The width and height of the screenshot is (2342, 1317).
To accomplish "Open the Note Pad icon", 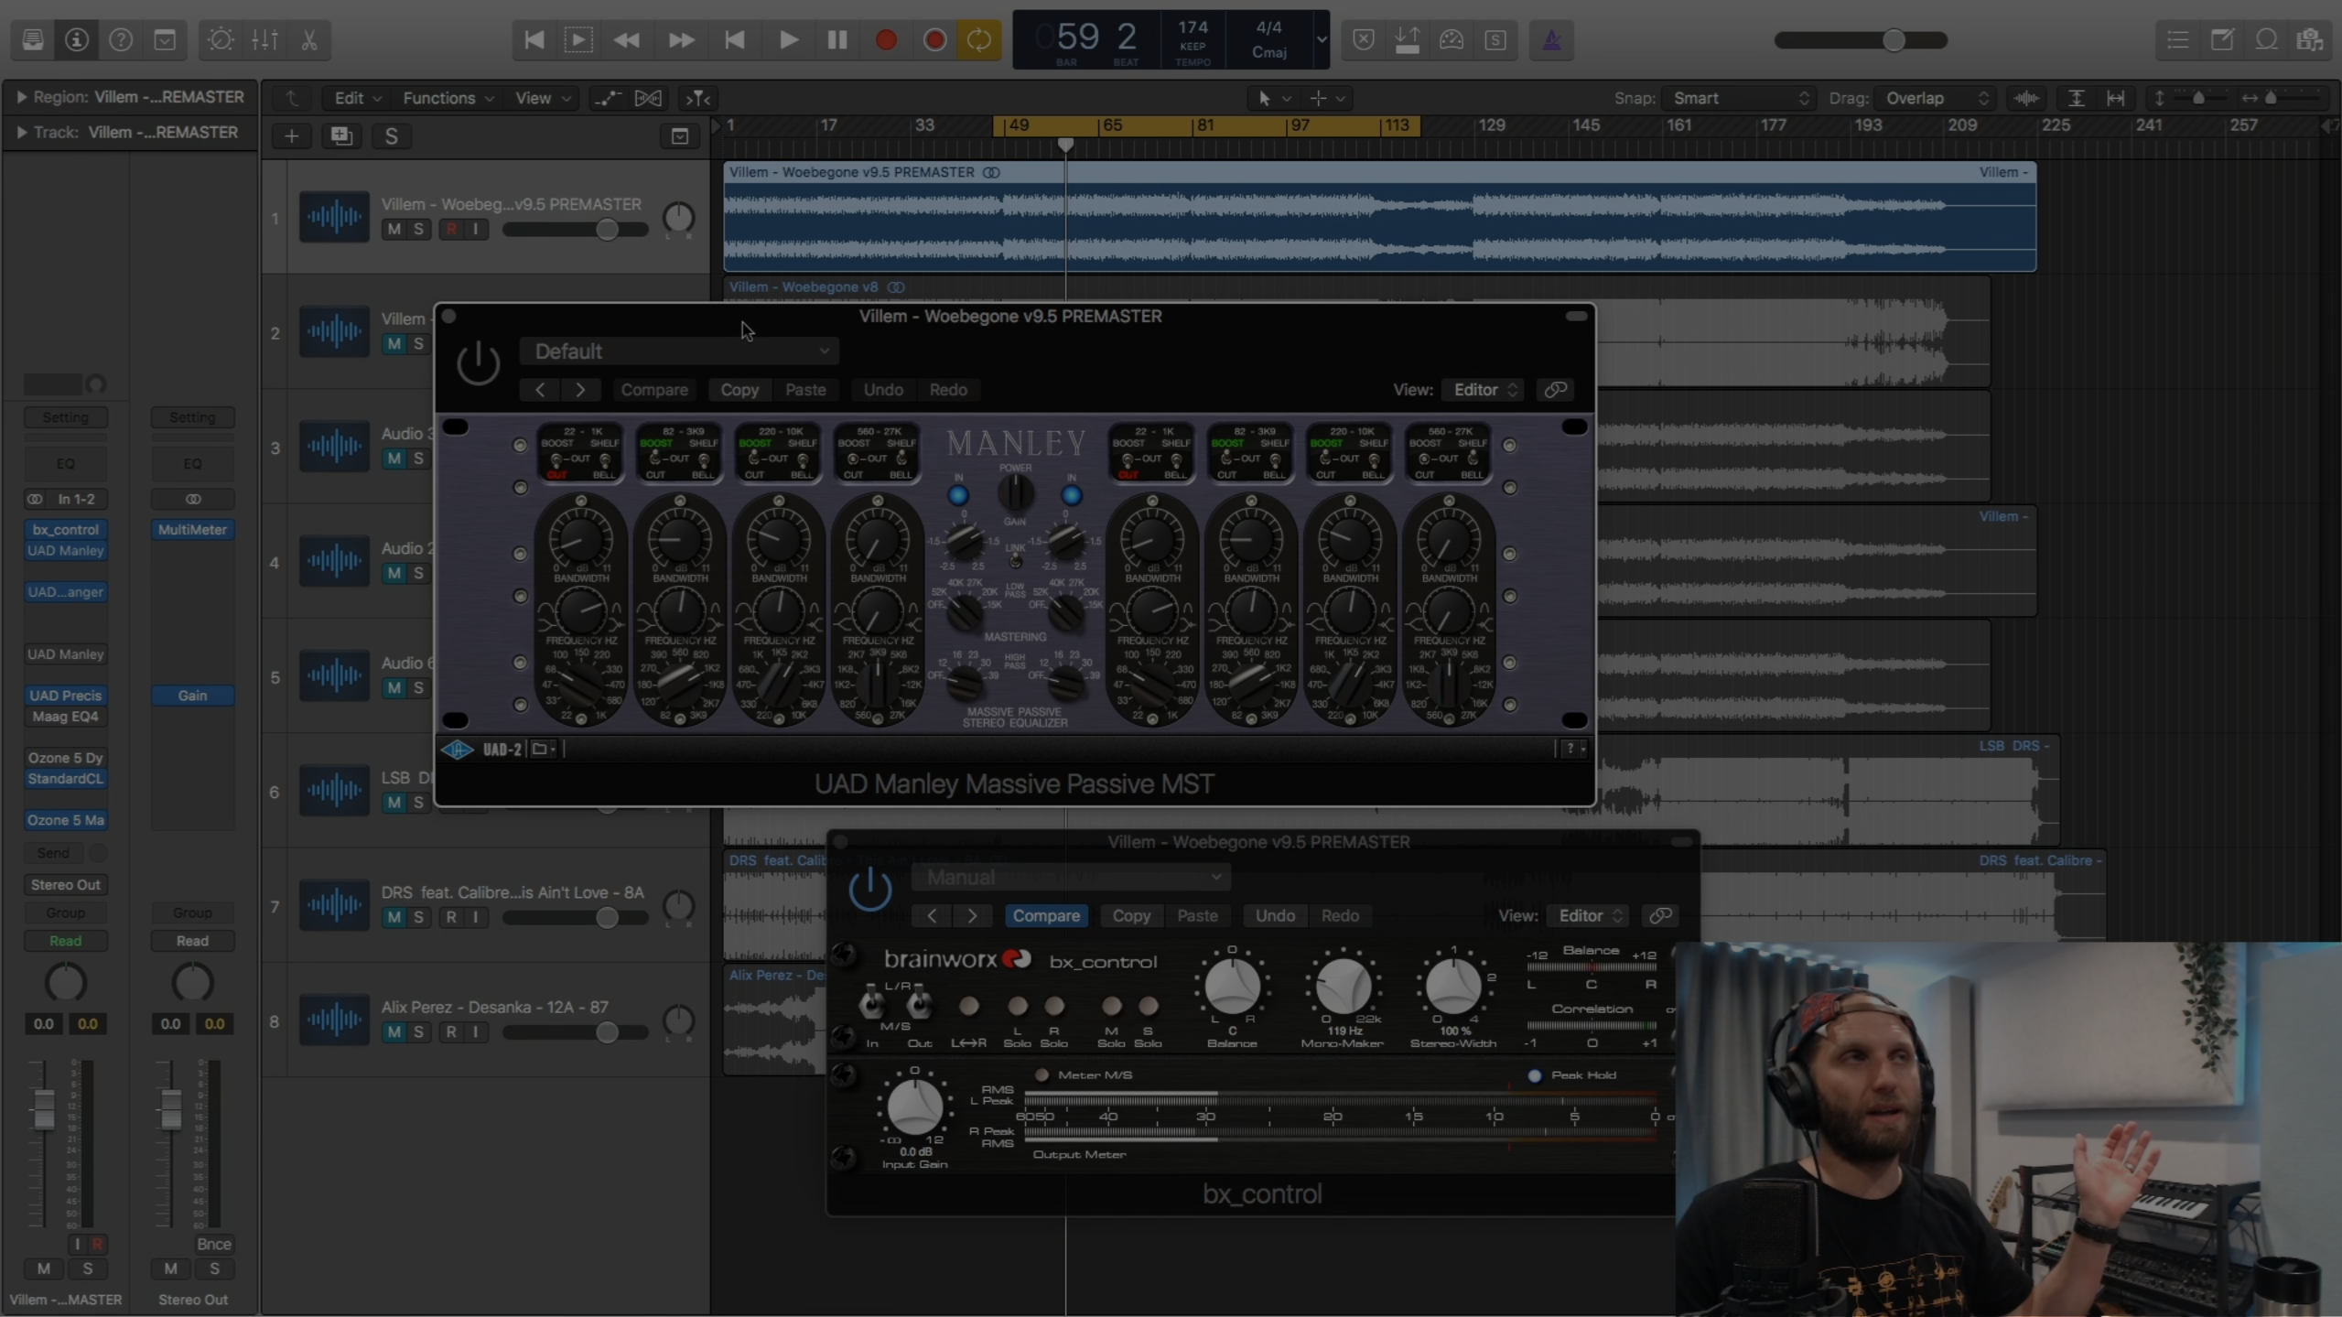I will tap(2222, 40).
